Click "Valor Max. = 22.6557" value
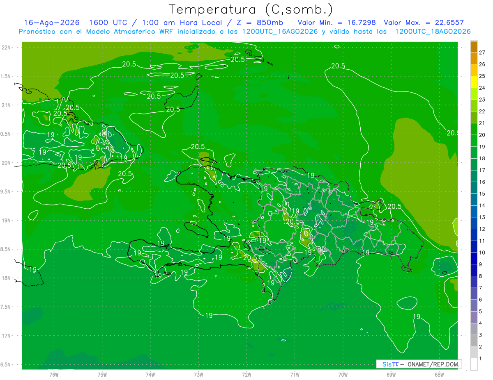 (x=424, y=23)
